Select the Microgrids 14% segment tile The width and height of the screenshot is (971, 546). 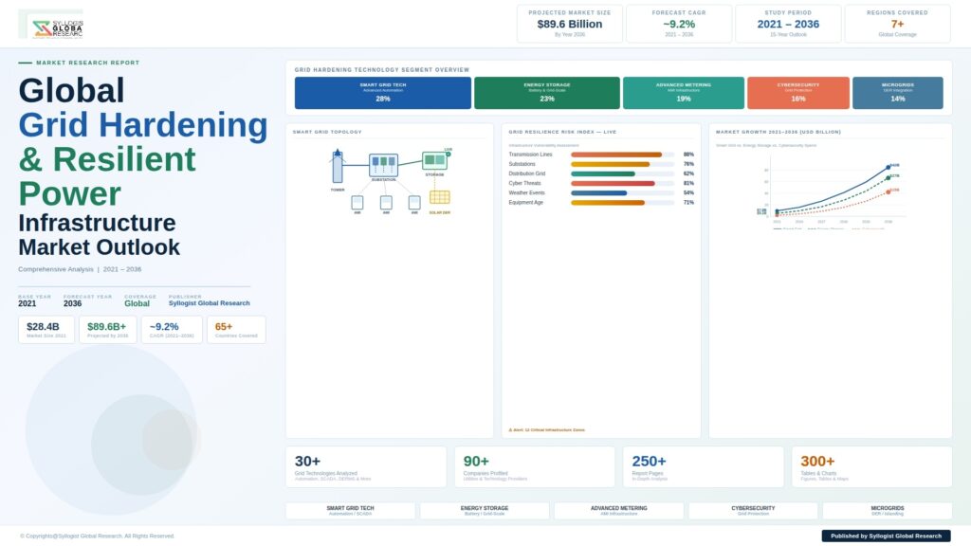pos(897,93)
